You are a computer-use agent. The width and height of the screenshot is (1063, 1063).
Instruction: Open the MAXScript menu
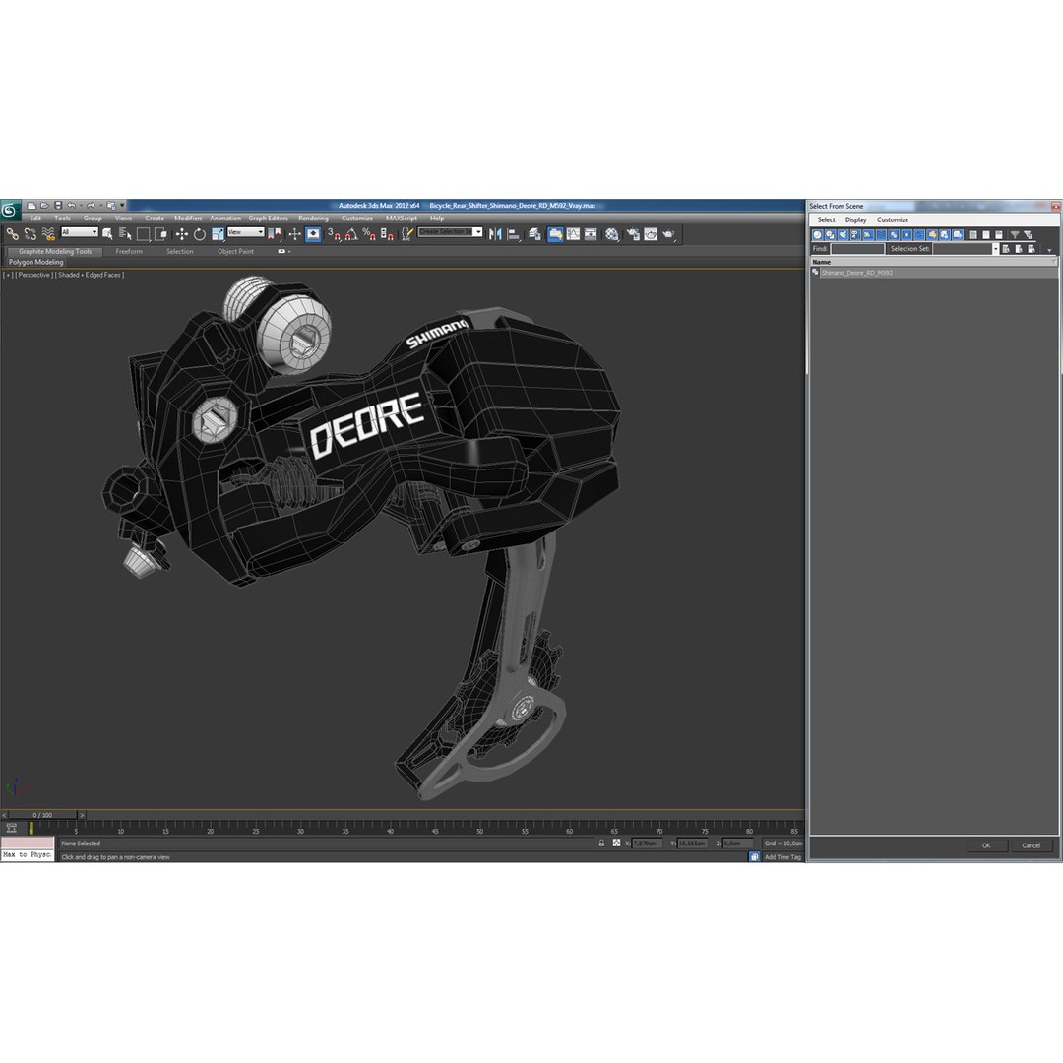[x=402, y=219]
